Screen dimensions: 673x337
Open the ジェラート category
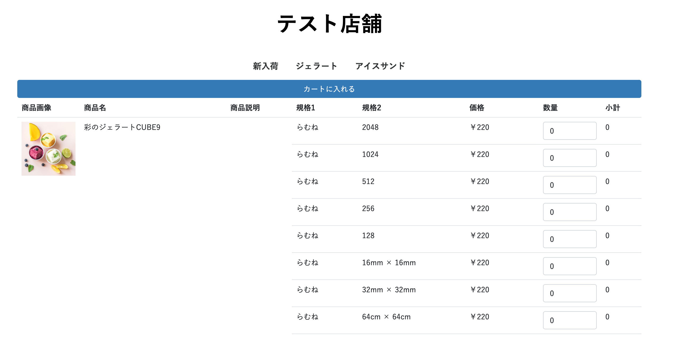317,66
